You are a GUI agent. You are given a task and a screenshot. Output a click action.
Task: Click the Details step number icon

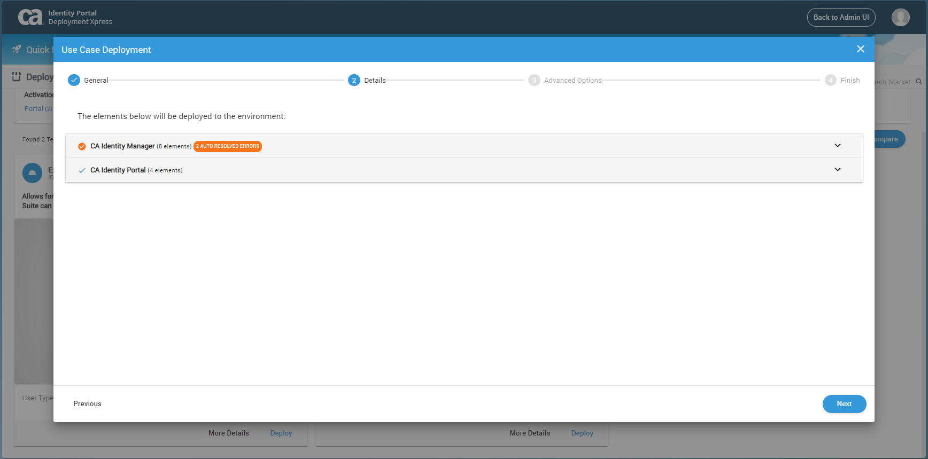coord(354,80)
